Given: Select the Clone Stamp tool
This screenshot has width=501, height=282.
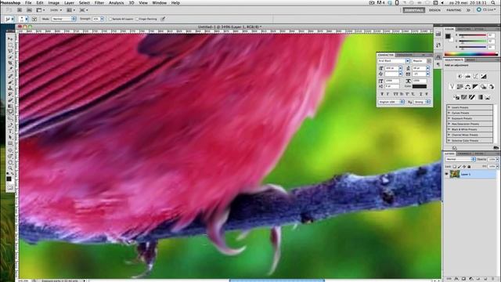Looking at the screenshot, I should 10,88.
